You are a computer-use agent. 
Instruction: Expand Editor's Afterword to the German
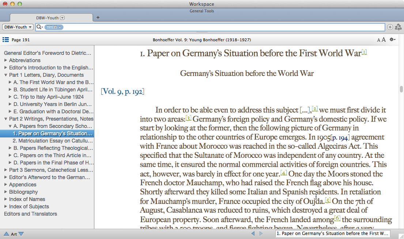(x=6, y=177)
